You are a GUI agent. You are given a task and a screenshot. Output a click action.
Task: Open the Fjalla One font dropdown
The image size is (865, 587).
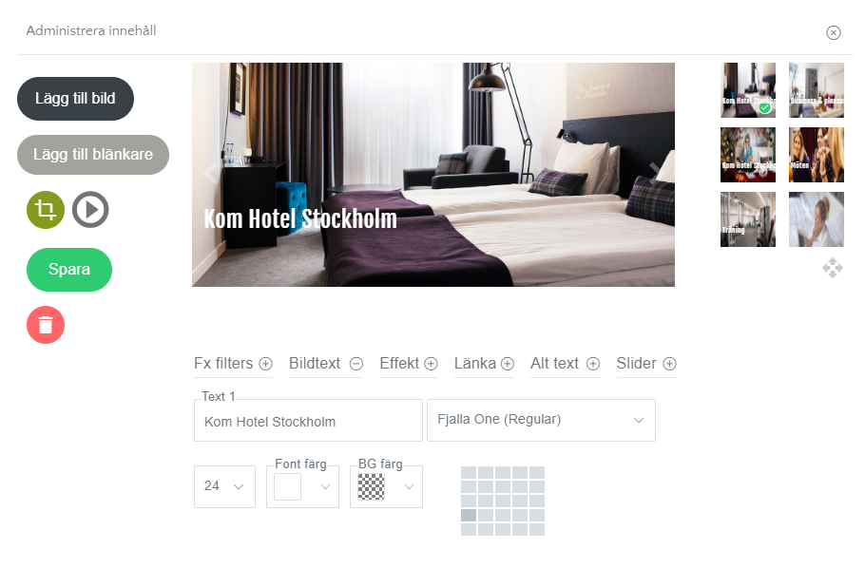[541, 420]
